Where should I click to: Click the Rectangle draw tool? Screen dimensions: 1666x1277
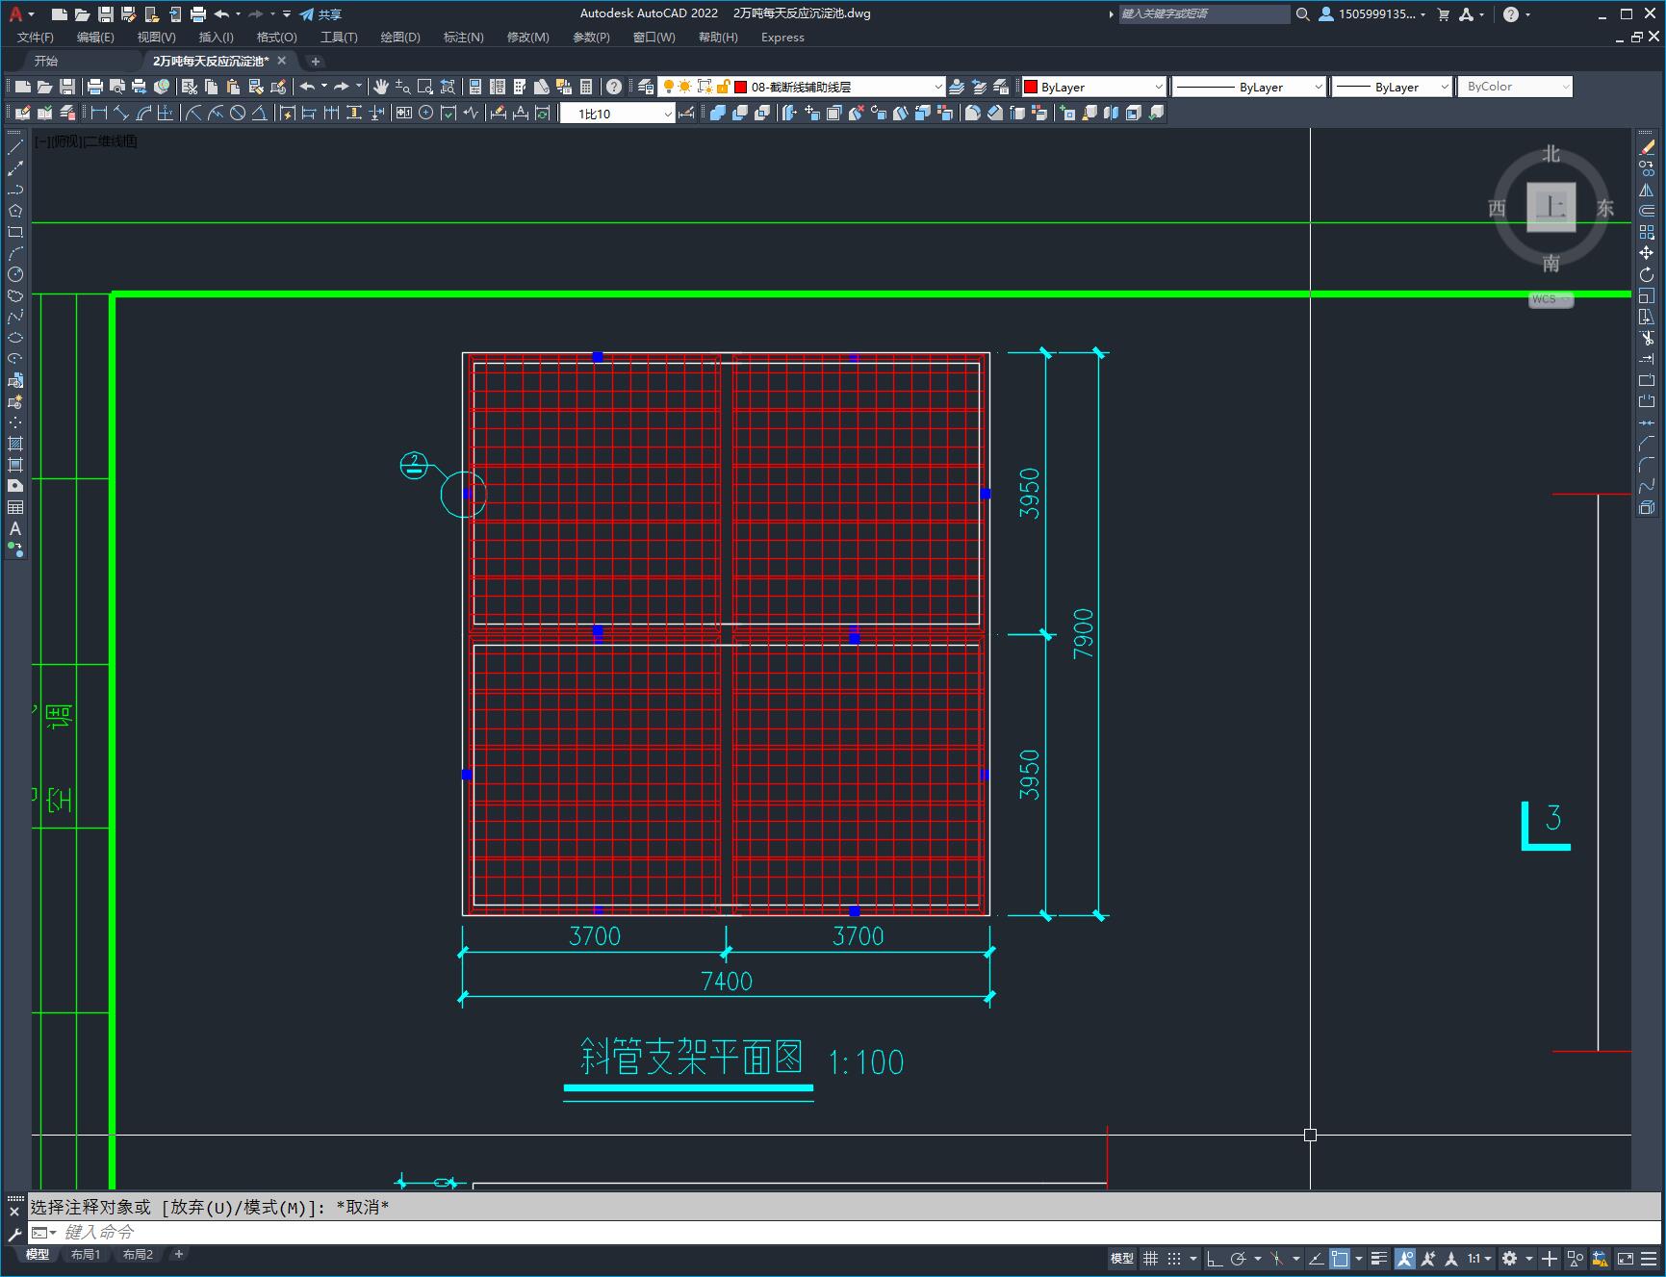click(15, 232)
